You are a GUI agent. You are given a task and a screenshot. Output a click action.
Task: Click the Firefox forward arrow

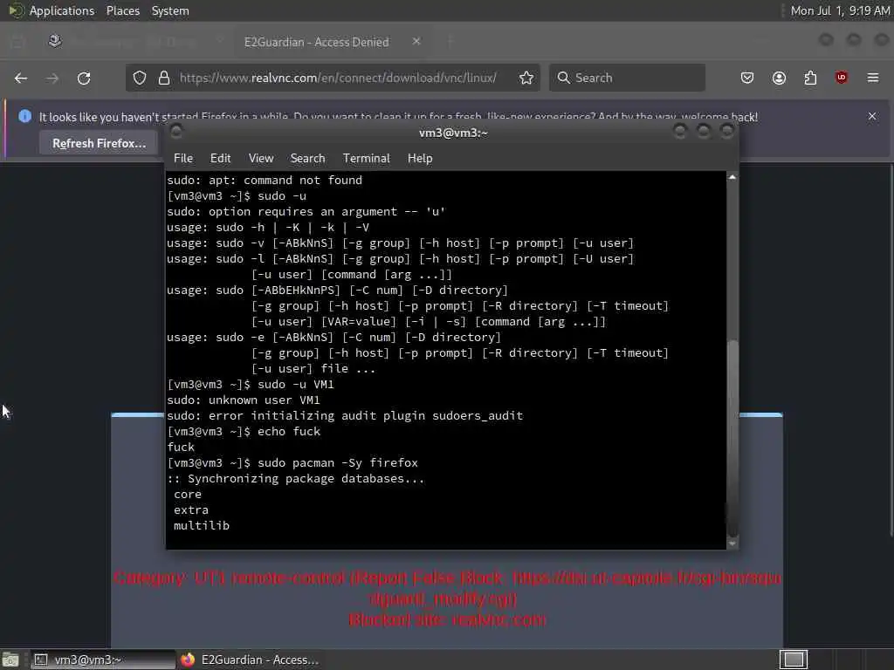pos(52,78)
